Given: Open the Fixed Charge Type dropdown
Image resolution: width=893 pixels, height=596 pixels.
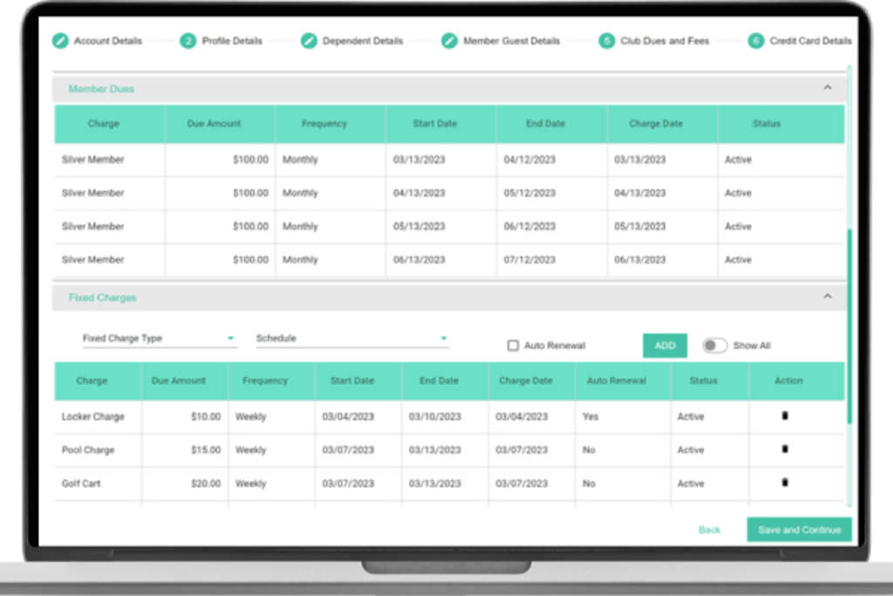Looking at the screenshot, I should (159, 339).
